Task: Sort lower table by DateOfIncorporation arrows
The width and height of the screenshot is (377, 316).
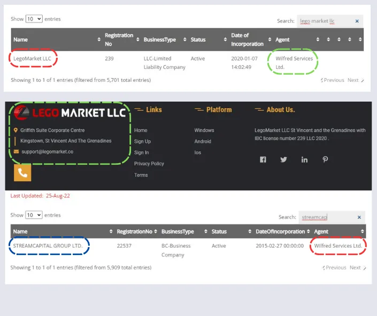Action: (x=309, y=232)
